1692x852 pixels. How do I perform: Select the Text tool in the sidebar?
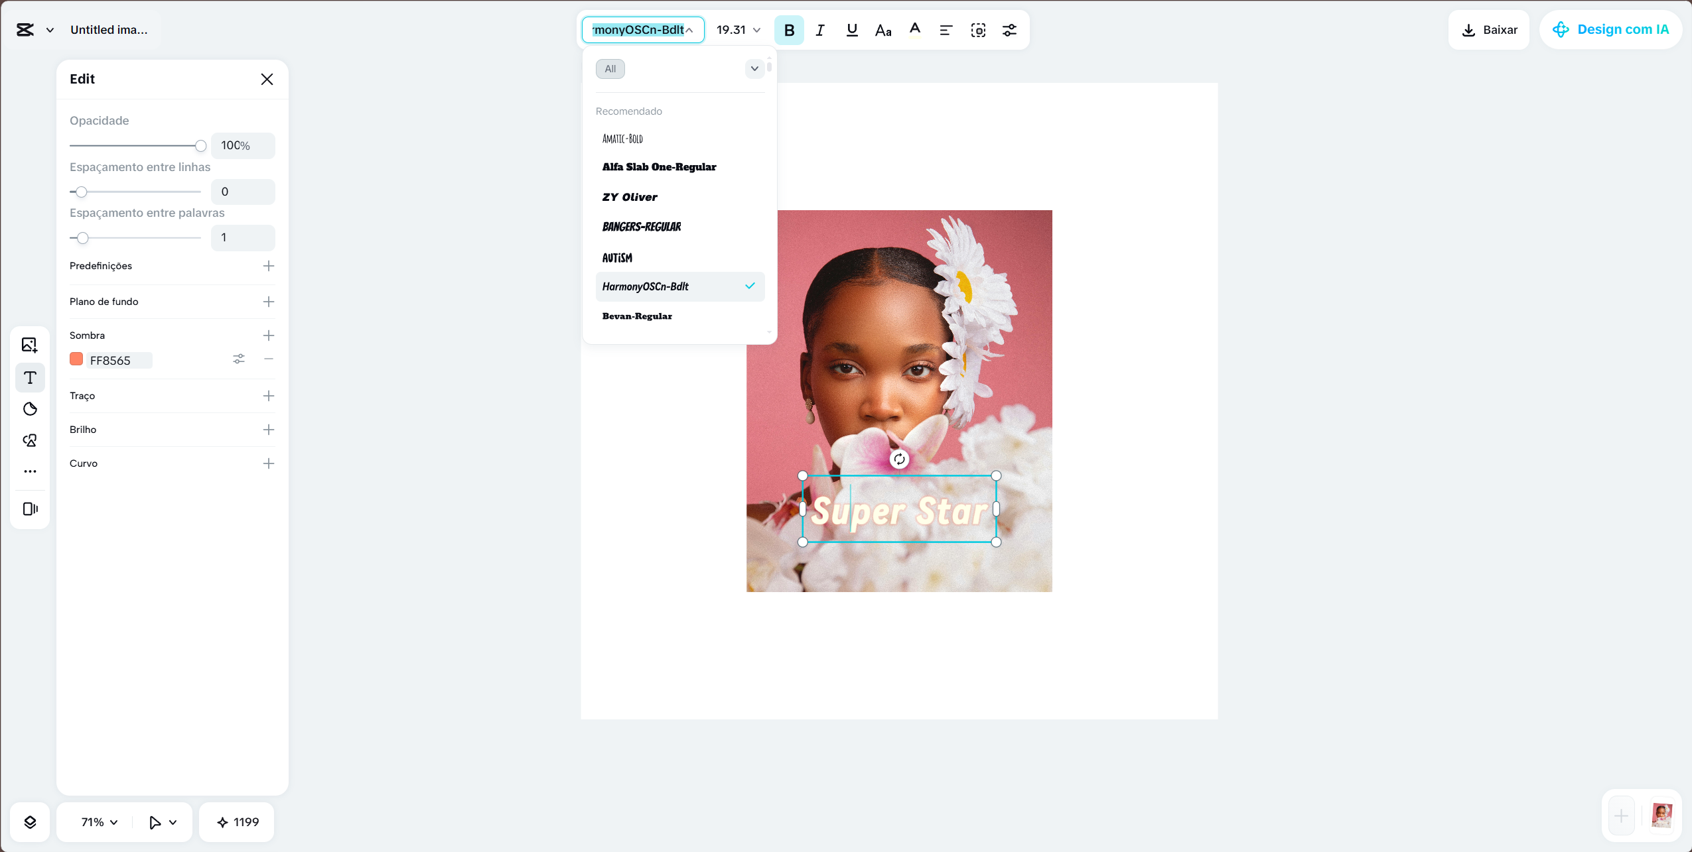[x=30, y=378]
